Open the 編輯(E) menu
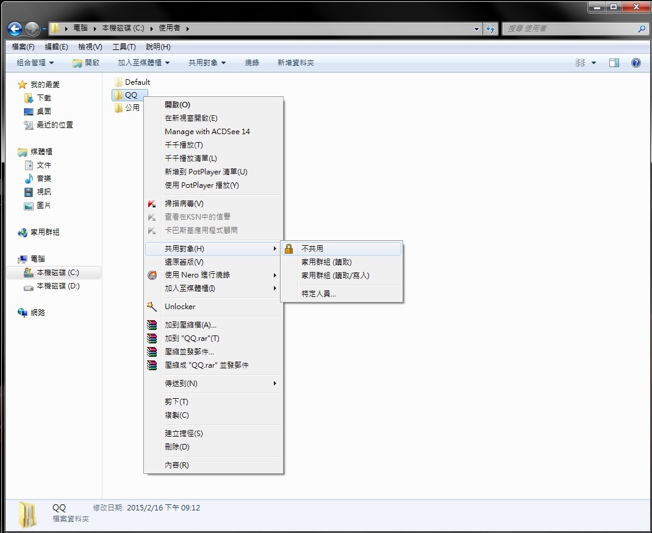Screen dimensions: 652x533 (56, 47)
